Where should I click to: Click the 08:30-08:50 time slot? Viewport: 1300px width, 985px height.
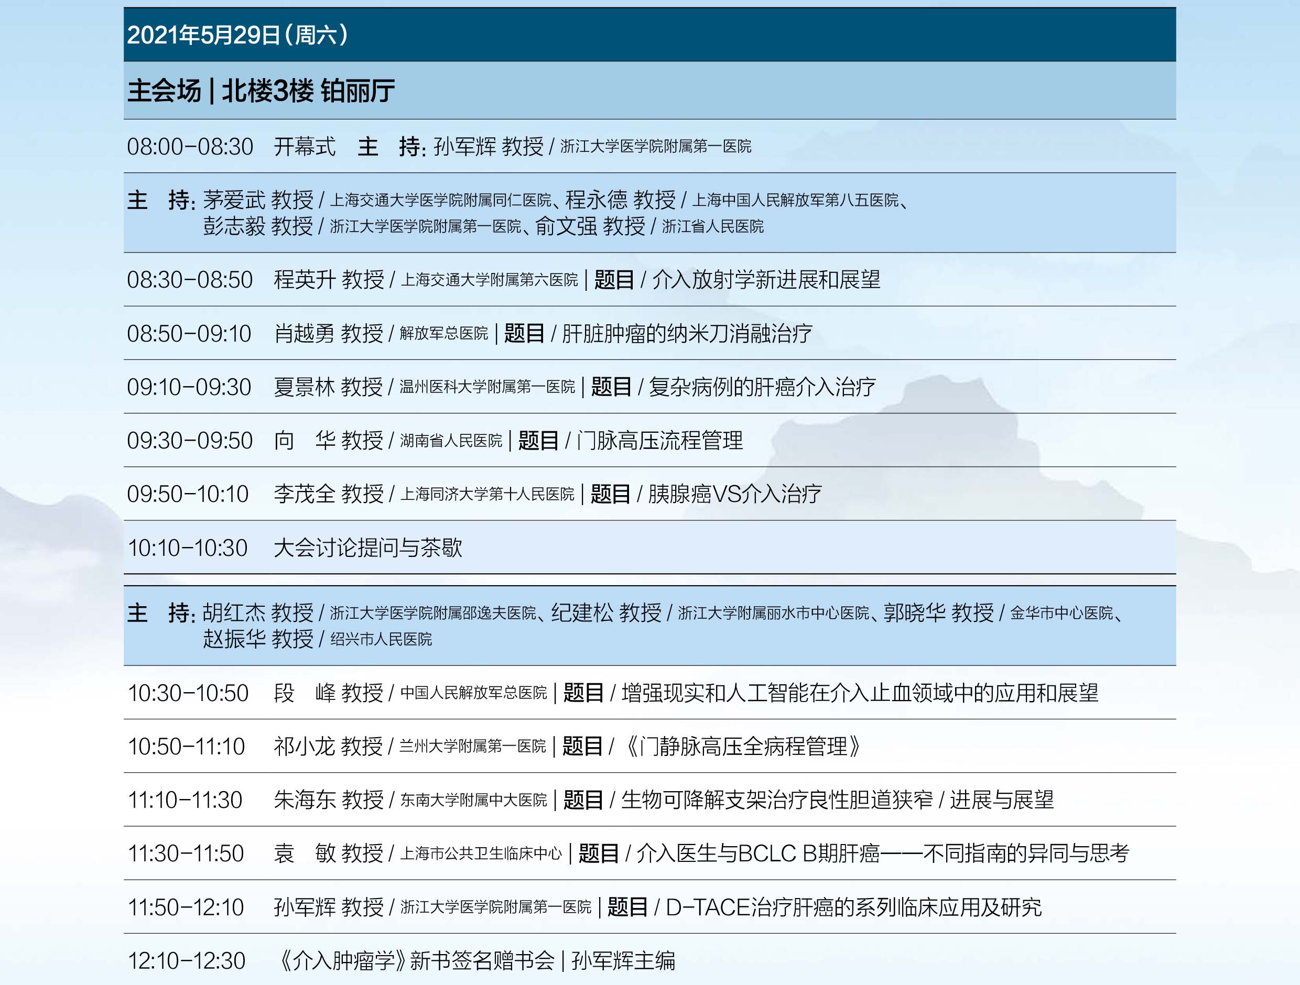point(190,280)
